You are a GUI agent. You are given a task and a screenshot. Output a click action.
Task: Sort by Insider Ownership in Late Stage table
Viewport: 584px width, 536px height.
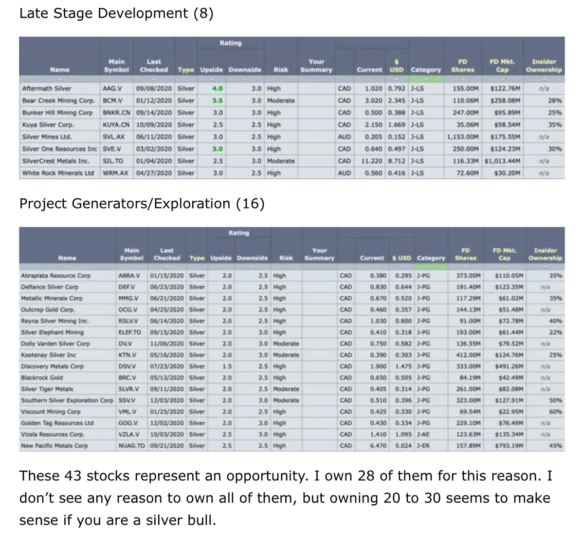tap(544, 66)
